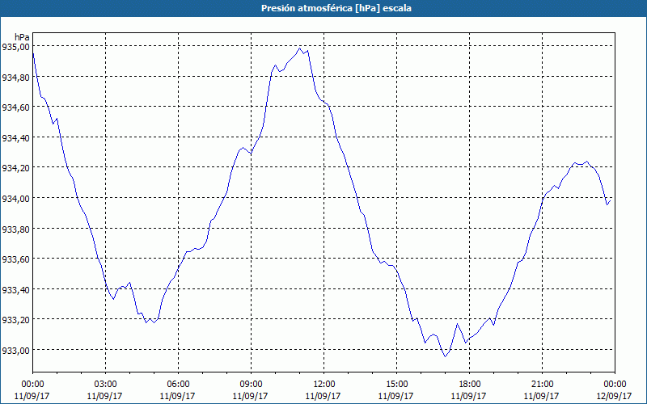Click the 21:00 time label
Image resolution: width=647 pixels, height=404 pixels.
[542, 385]
